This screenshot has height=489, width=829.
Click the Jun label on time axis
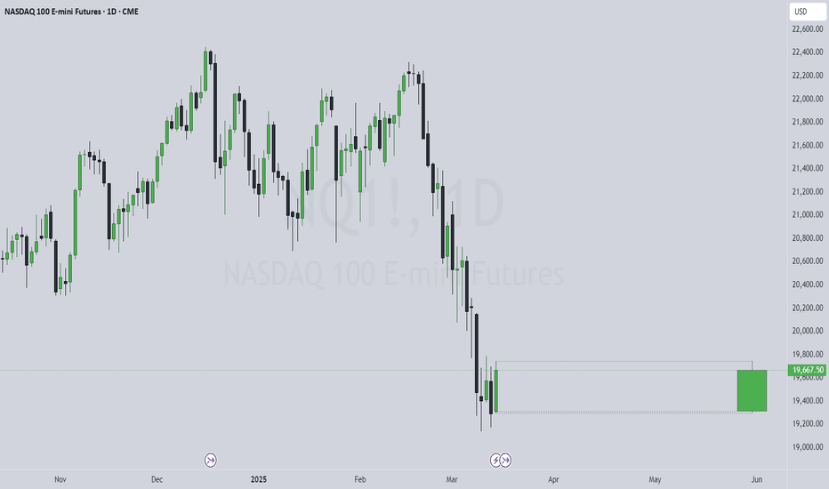(x=757, y=479)
